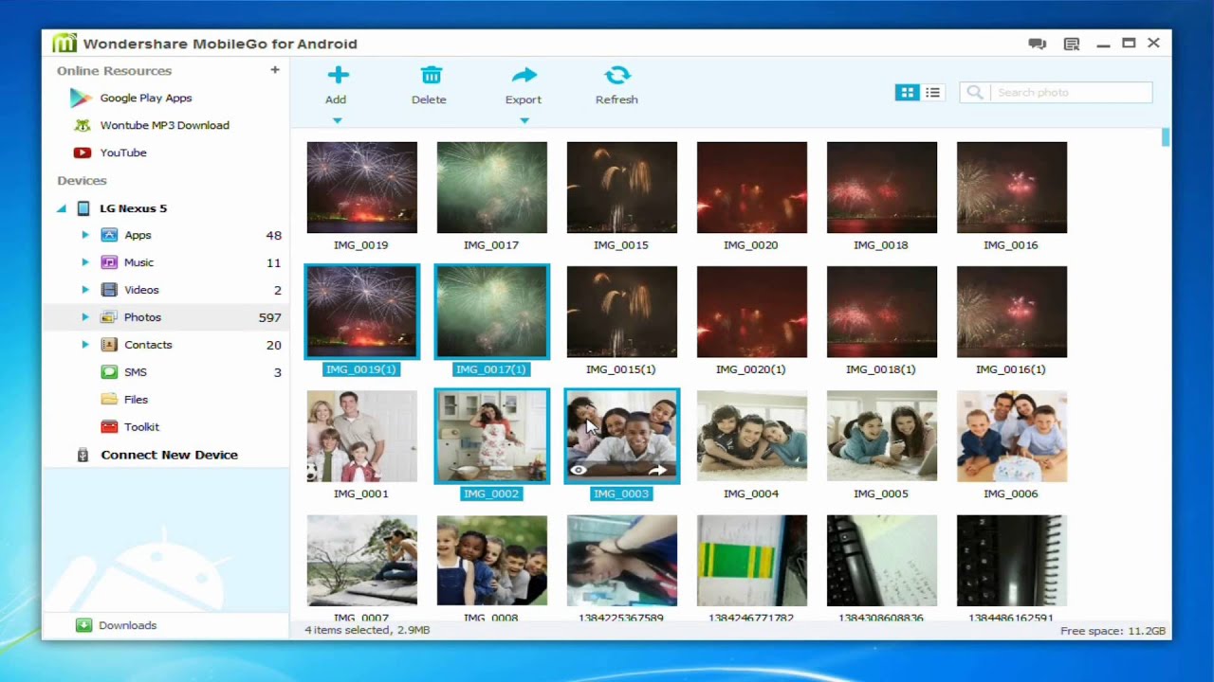Click the Google Play icon
Screen dimensions: 1214x682
pyautogui.click(x=82, y=98)
